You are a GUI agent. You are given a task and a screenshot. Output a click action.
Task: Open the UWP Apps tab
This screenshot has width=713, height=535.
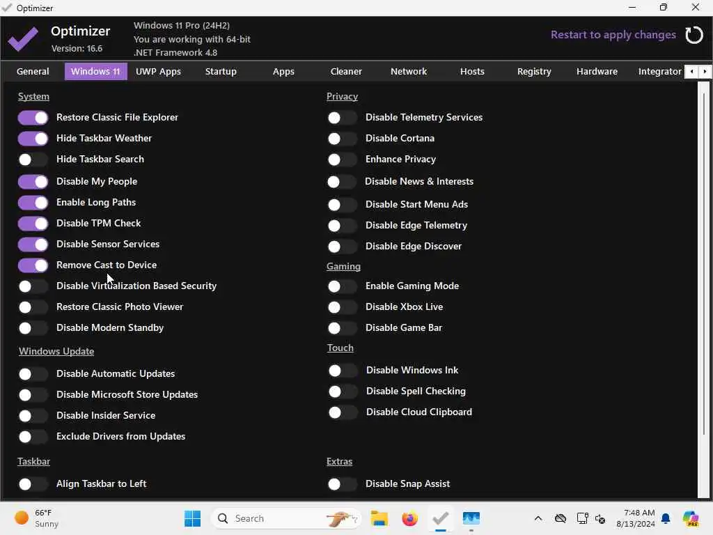pos(158,72)
